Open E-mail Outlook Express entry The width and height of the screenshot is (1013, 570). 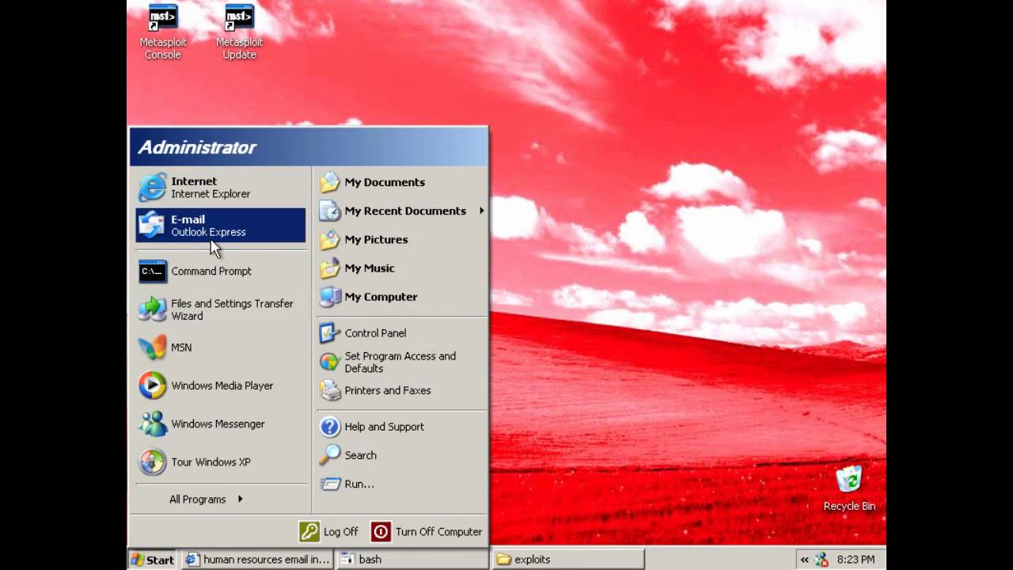point(221,226)
